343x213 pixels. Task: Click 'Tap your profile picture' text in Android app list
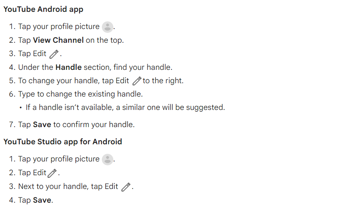[59, 27]
